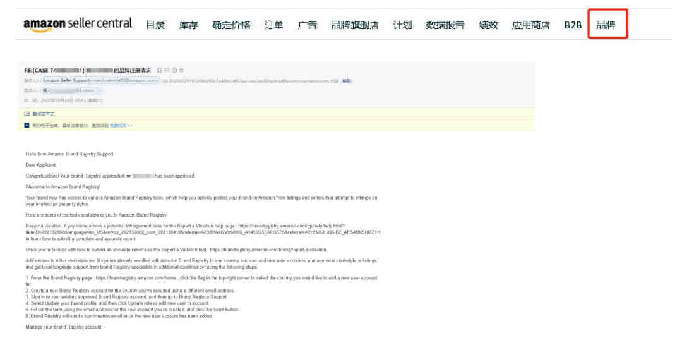This screenshot has height=350, width=694.
Task: Open the 应用商店 menu
Action: (530, 25)
